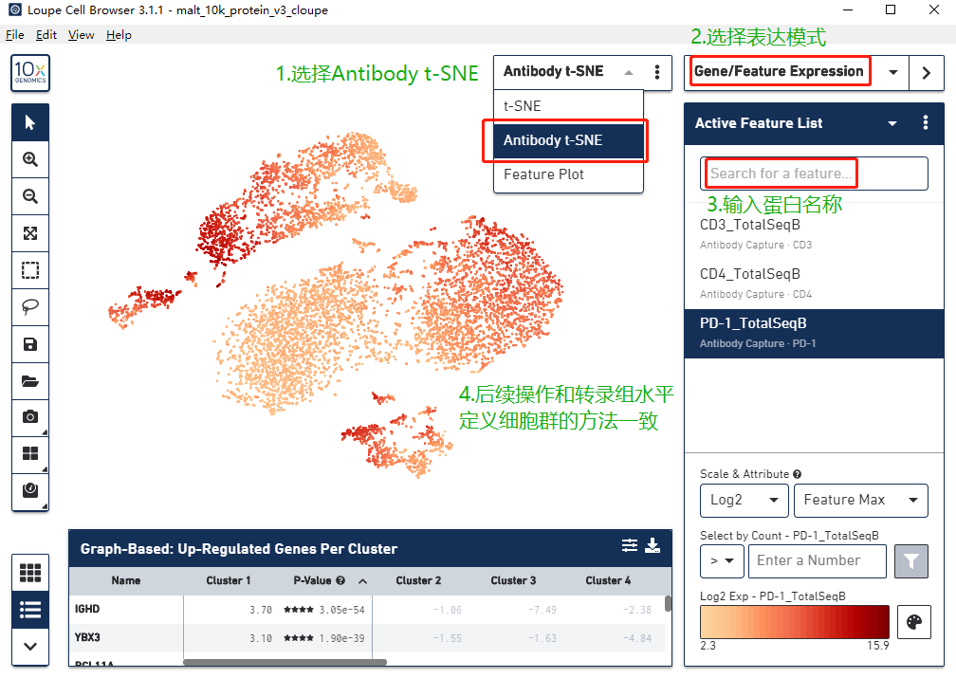Click the Scale & Attribute help icon
The height and width of the screenshot is (678, 956).
coord(797,474)
